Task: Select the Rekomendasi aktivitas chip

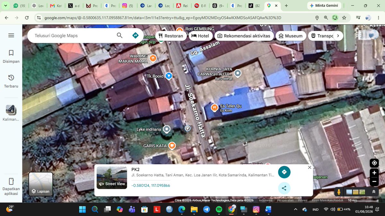Action: click(244, 36)
